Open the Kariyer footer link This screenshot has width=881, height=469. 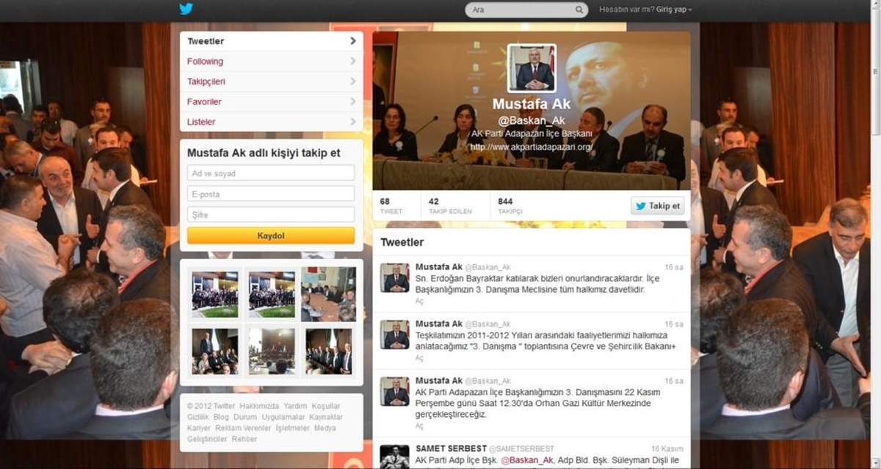pos(199,428)
